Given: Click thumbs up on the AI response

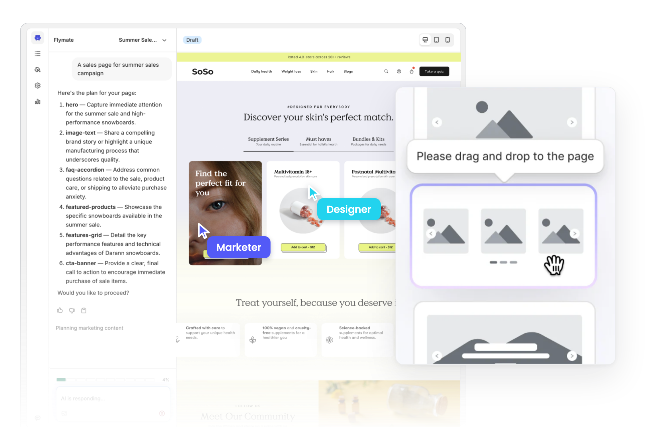Looking at the screenshot, I should click(60, 310).
